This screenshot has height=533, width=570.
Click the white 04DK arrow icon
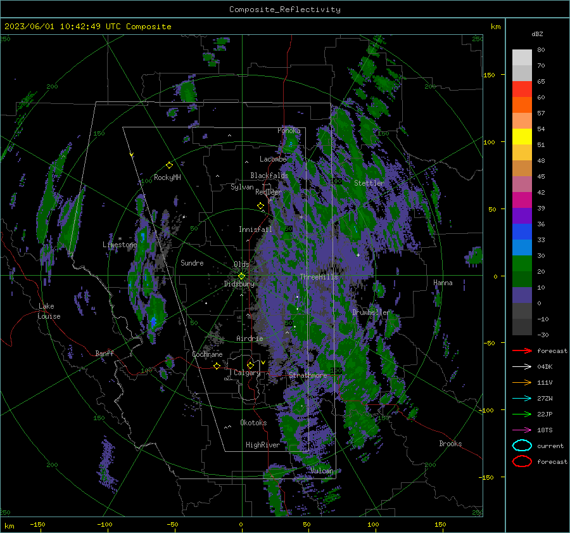pos(522,367)
